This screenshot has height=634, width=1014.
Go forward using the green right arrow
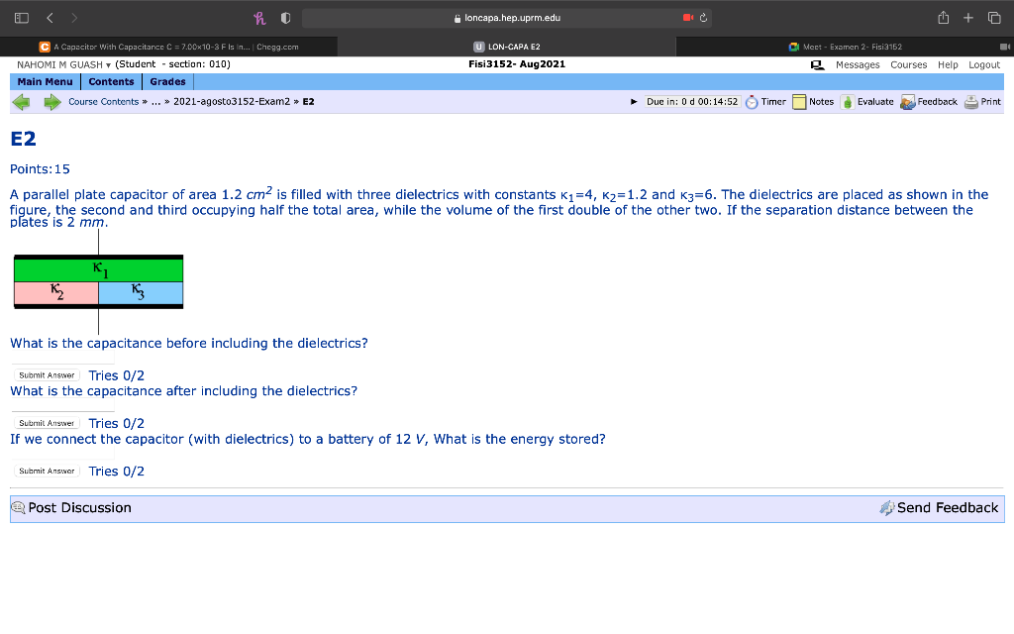click(x=52, y=101)
